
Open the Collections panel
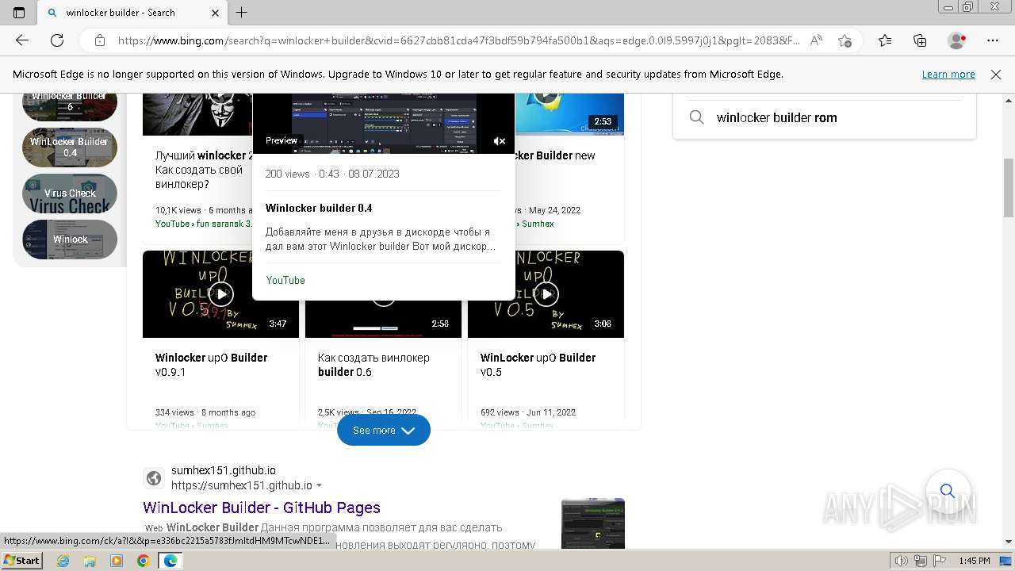click(920, 40)
